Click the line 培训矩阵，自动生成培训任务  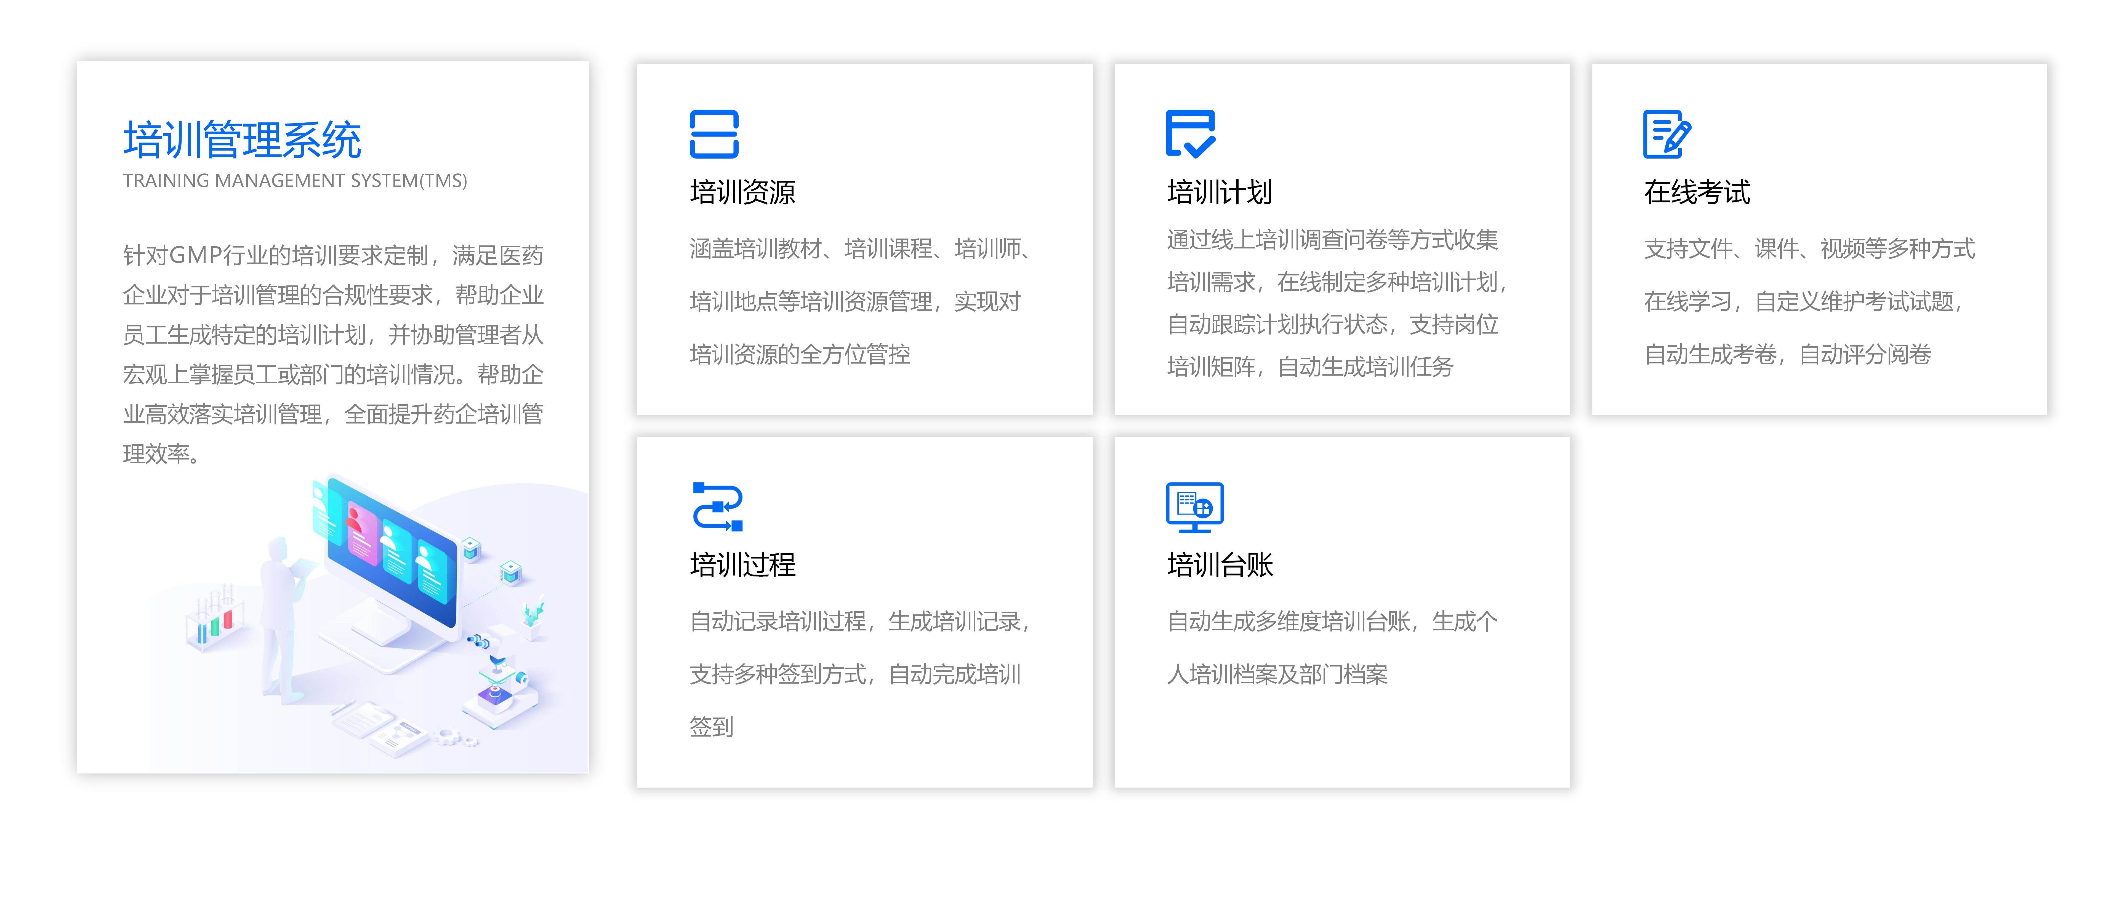click(1310, 367)
